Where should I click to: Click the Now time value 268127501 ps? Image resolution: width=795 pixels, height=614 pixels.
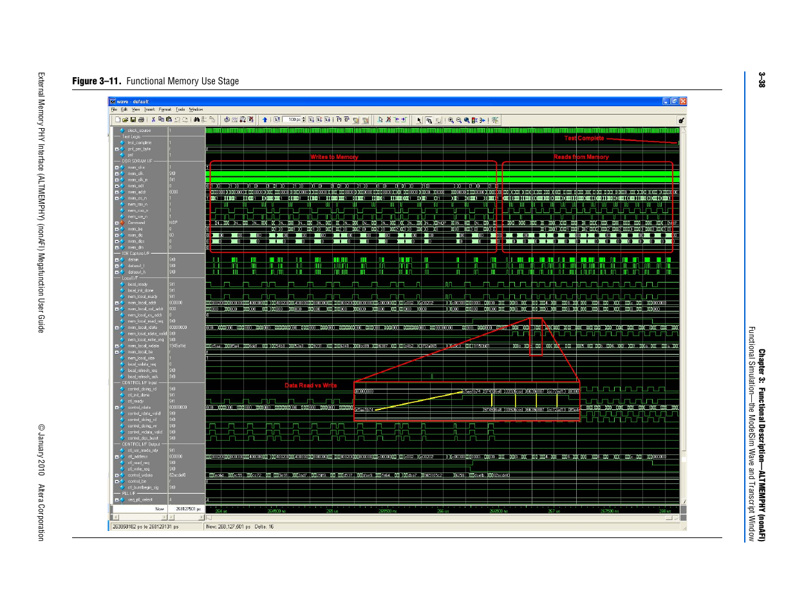click(x=189, y=509)
